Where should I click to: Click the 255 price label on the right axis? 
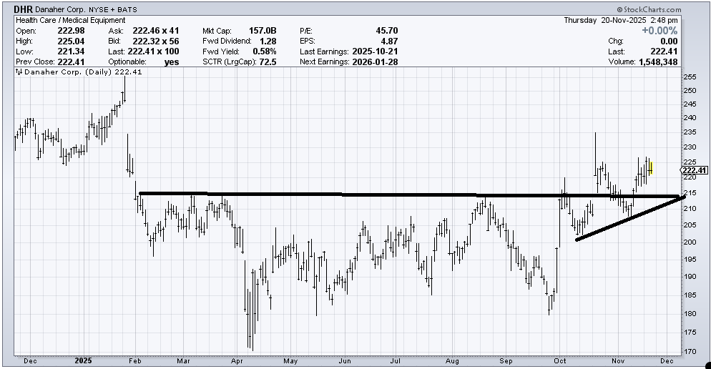pos(690,77)
